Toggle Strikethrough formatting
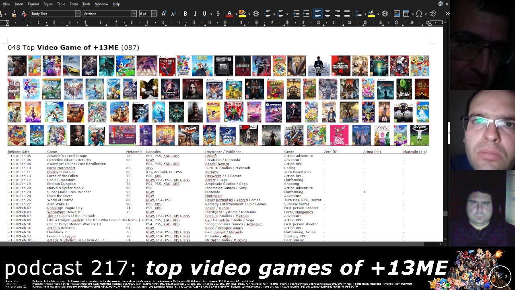 coord(218,14)
